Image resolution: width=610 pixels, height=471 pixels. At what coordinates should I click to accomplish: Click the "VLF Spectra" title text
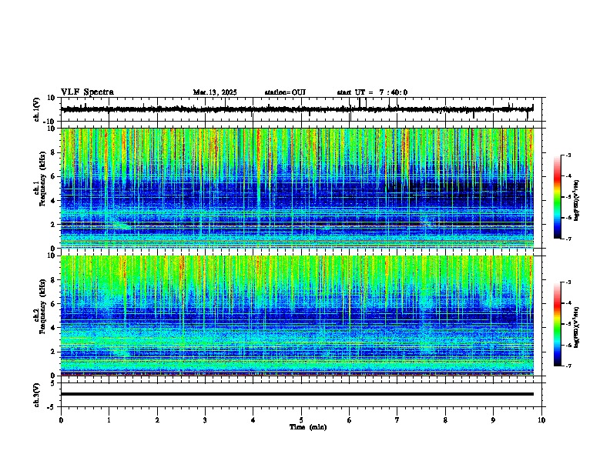click(87, 92)
